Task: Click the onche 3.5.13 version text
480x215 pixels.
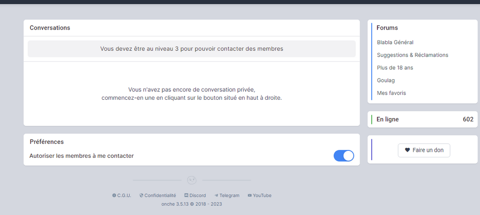Action: click(191, 204)
